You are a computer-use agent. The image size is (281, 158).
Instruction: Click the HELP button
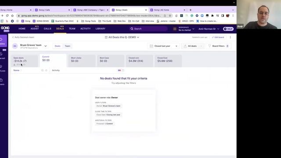coord(228,29)
